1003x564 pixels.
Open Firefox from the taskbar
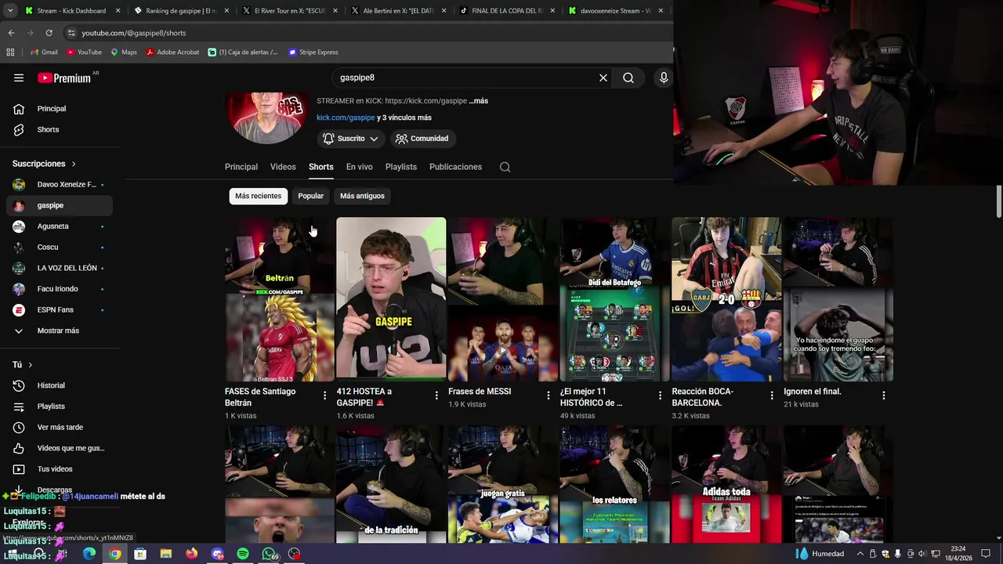192,554
